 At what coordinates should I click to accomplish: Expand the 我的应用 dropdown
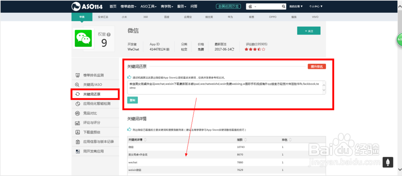(296, 6)
